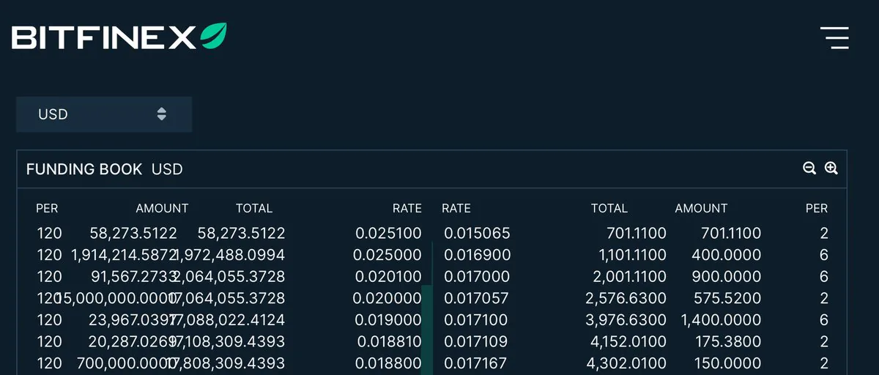Image resolution: width=879 pixels, height=375 pixels.
Task: Click offer amount 175.3800
Action: pos(730,342)
